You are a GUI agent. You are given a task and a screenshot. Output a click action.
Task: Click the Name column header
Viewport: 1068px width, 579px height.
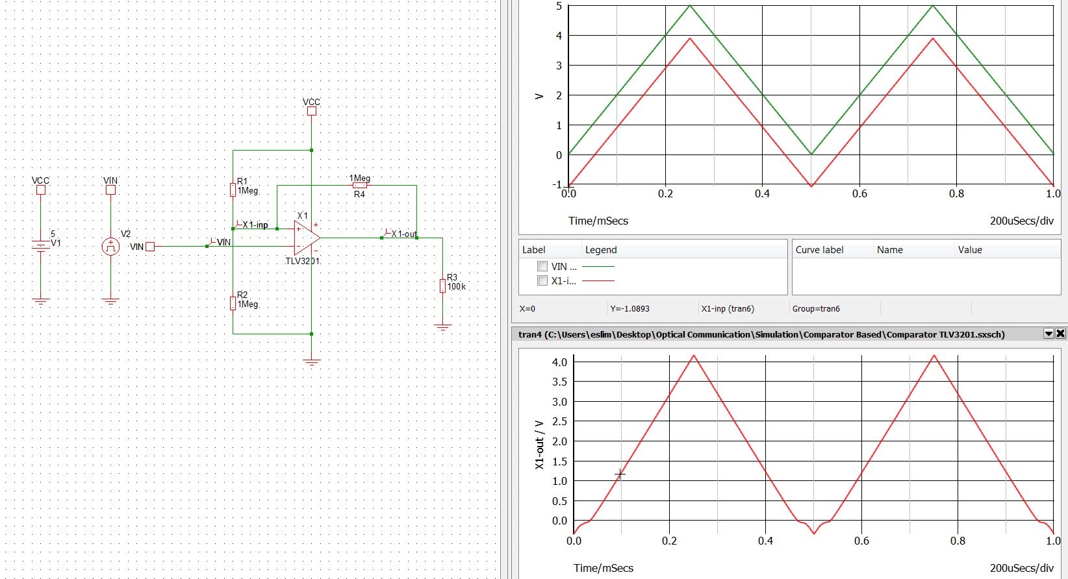913,250
